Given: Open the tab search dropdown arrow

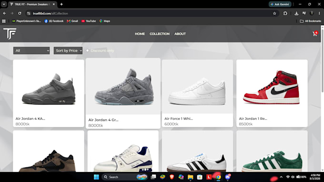Looking at the screenshot, I should click(x=4, y=4).
